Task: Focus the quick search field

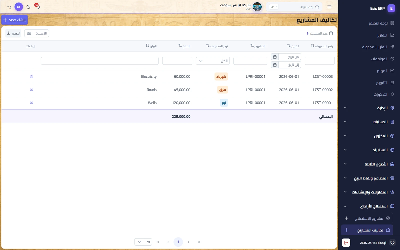Action: click(x=294, y=7)
